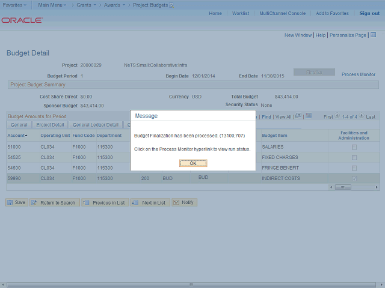The height and width of the screenshot is (288, 385).
Task: Toggle Facilities checkbox for FRINGE BENEFIT row
Action: pyautogui.click(x=354, y=167)
